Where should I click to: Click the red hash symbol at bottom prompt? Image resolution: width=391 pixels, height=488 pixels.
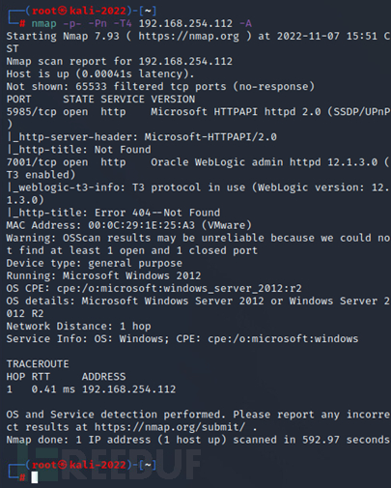pyautogui.click(x=22, y=477)
